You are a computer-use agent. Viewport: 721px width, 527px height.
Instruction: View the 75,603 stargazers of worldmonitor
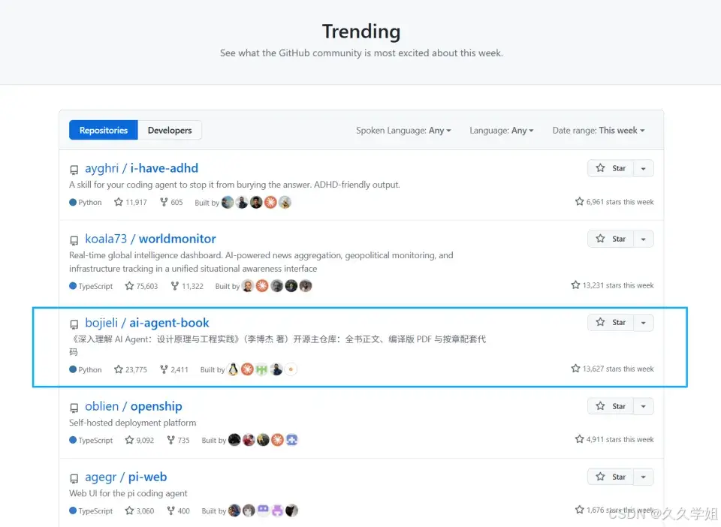tap(141, 286)
